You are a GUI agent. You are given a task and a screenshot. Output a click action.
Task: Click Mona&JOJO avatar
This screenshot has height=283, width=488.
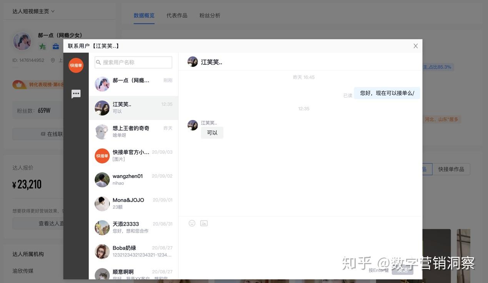pos(102,203)
